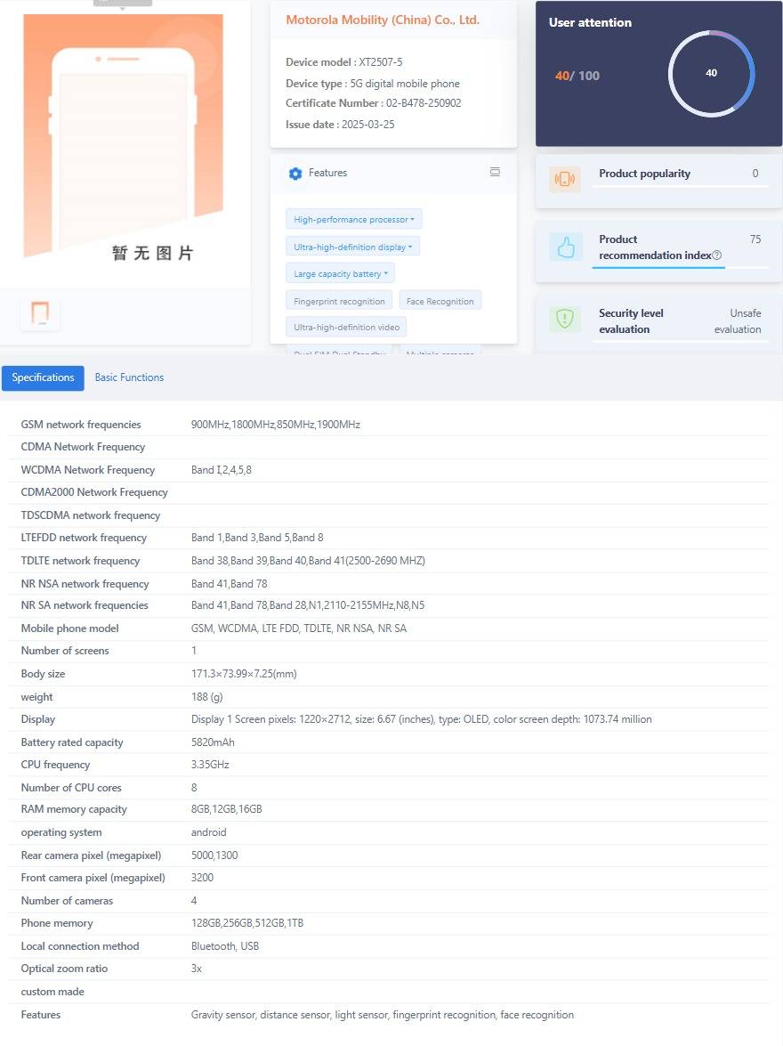Screen dimensions: 783x1046
Task: Click the Product popularity phone icon
Action: (x=565, y=179)
